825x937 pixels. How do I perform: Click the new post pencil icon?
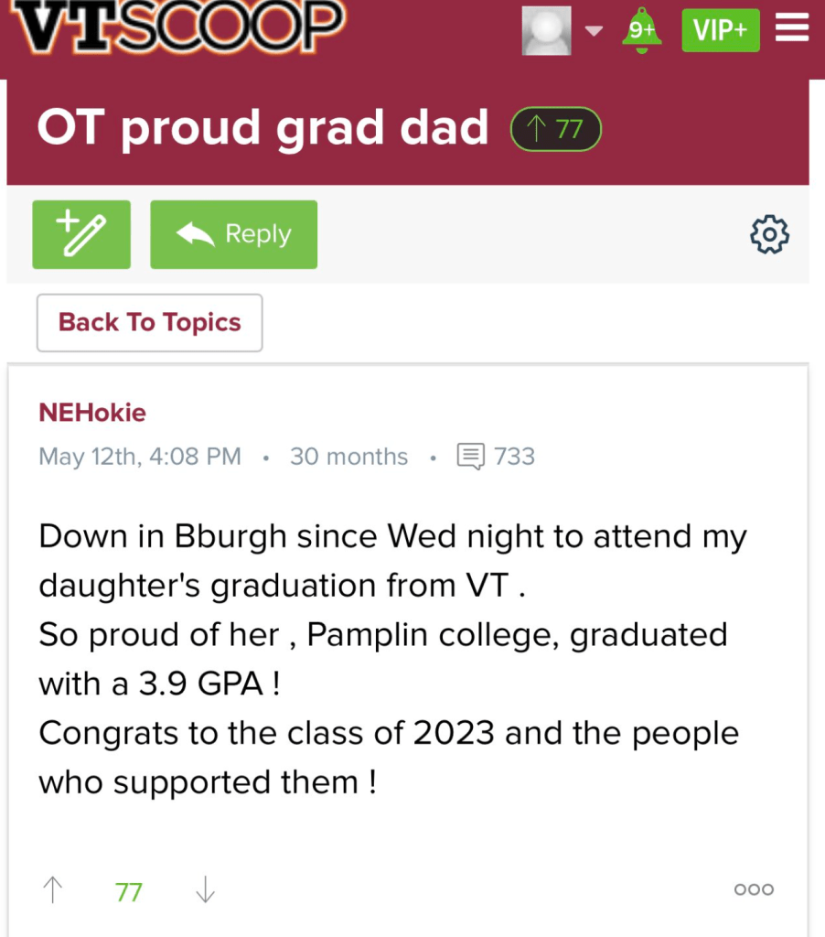[81, 234]
